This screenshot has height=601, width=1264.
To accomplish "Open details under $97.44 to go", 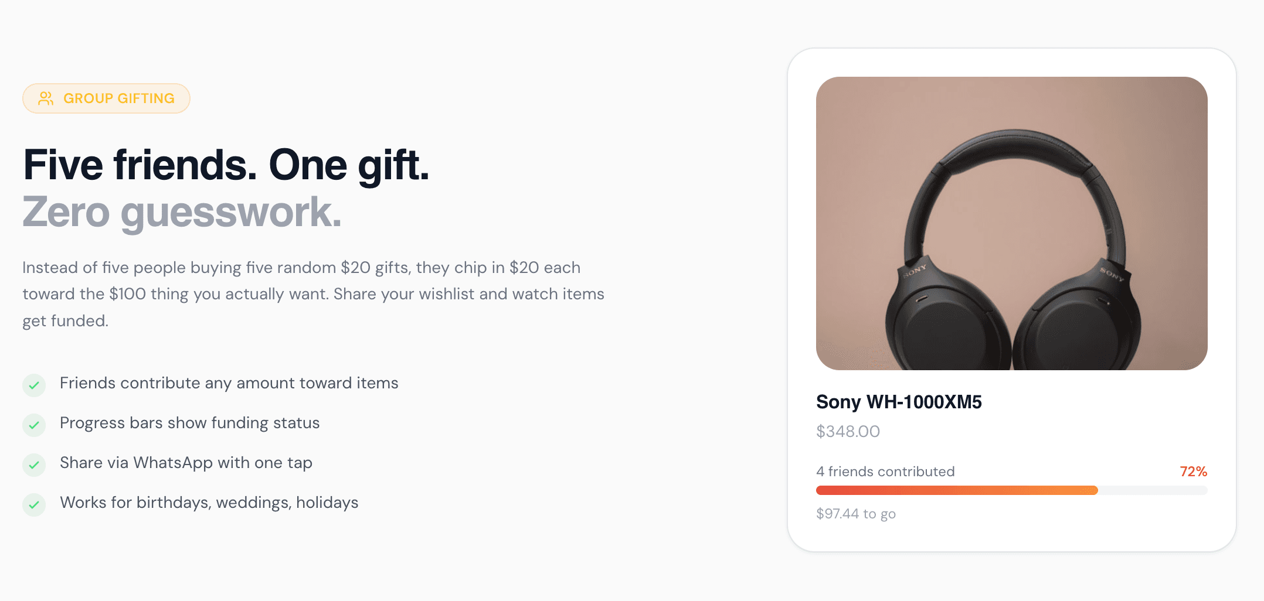I will point(855,514).
